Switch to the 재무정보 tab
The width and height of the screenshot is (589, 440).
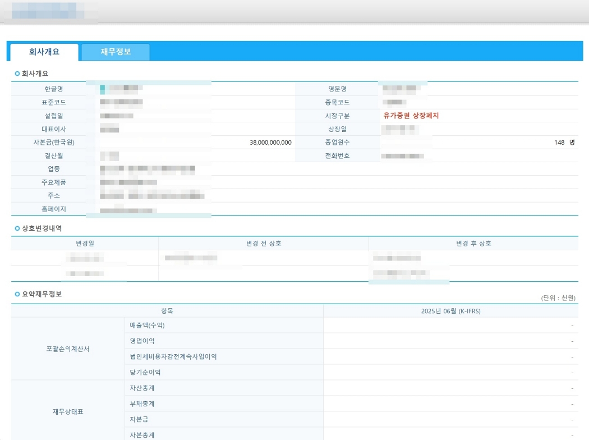tap(116, 52)
